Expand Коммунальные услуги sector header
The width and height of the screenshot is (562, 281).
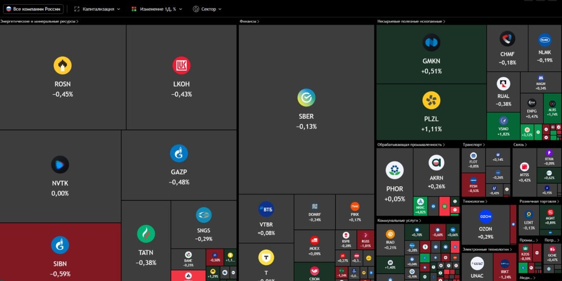click(x=399, y=221)
